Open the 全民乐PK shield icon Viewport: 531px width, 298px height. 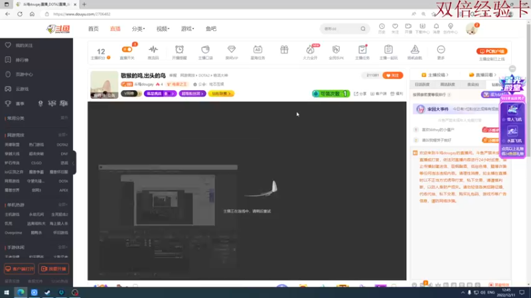(x=336, y=50)
